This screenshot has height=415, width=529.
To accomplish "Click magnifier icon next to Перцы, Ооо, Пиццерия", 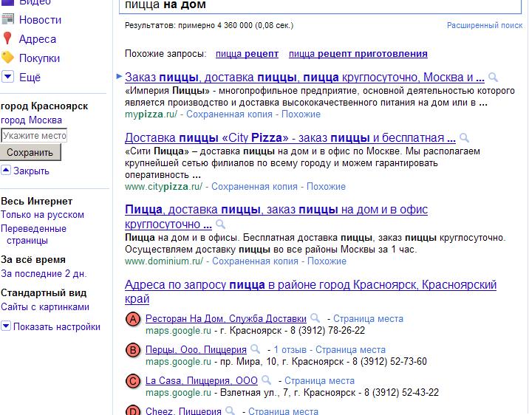I will coord(255,349).
